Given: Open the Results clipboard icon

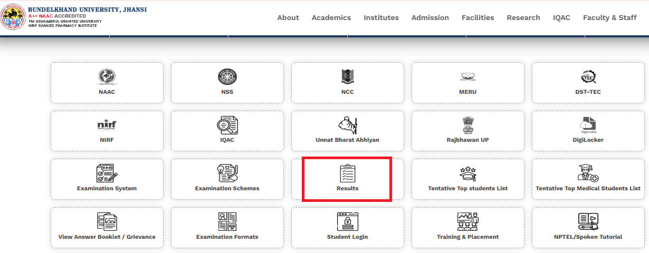Looking at the screenshot, I should point(348,173).
